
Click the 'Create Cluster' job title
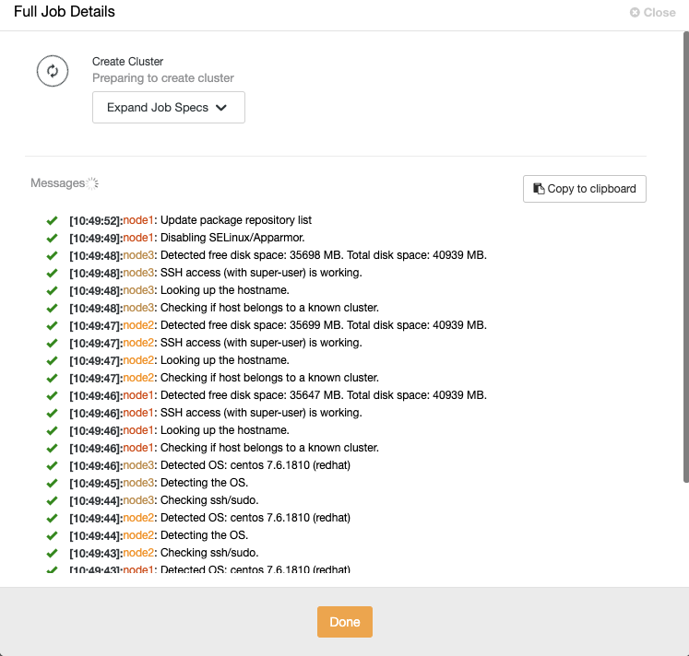pyautogui.click(x=127, y=62)
